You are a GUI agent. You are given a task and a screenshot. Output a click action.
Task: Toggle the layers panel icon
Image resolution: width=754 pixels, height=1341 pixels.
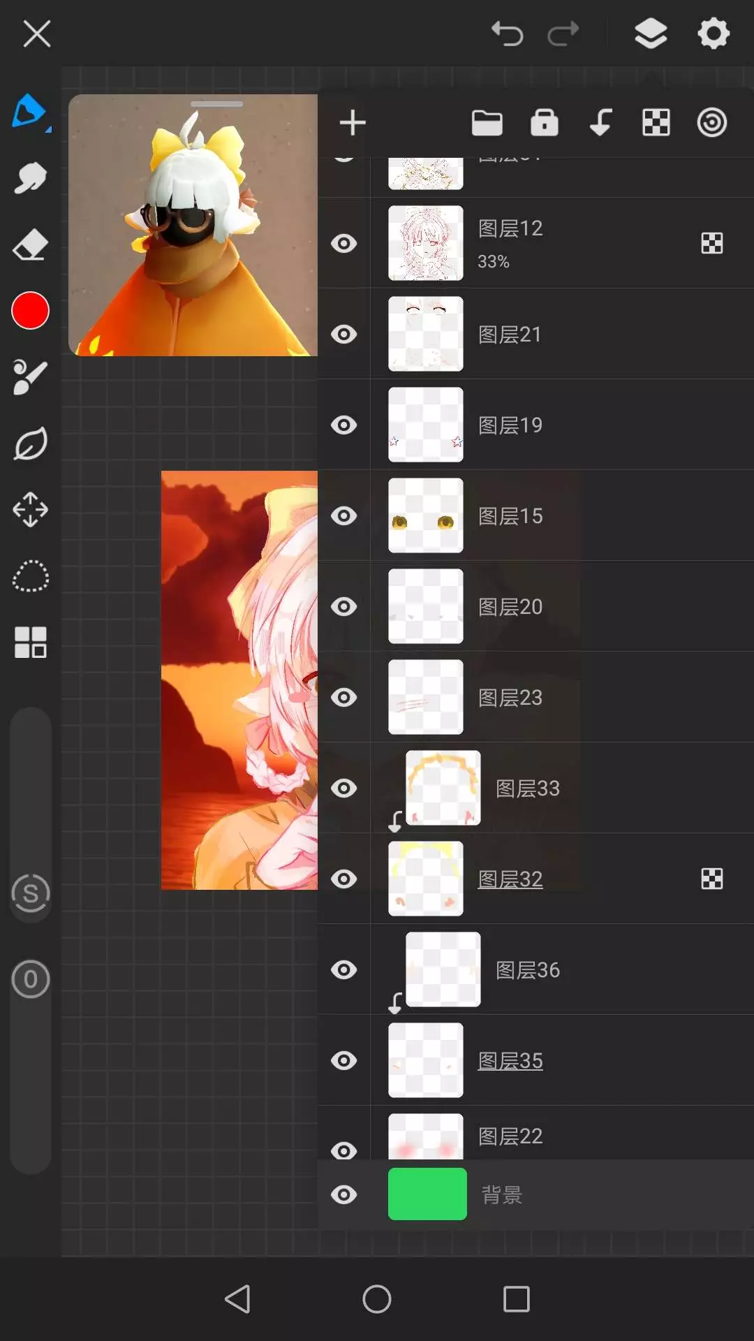pos(651,34)
